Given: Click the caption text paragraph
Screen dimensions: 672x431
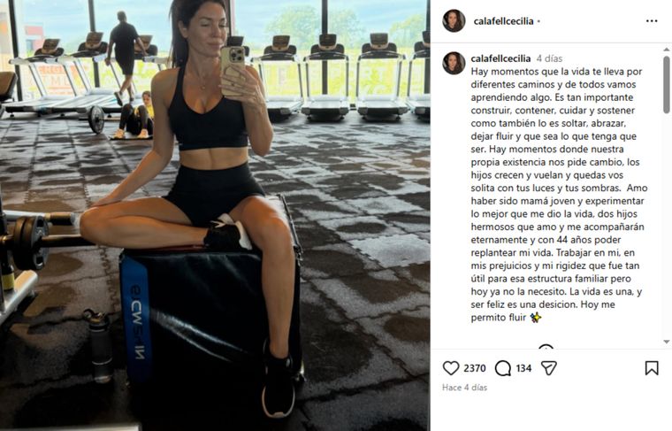Looking at the screenshot, I should [559, 195].
